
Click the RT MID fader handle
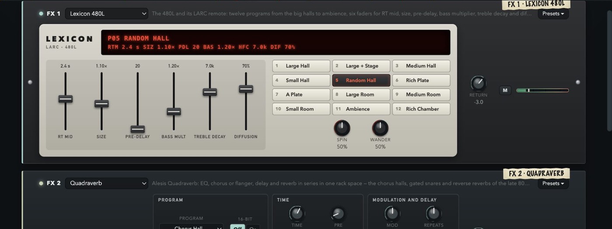pos(66,99)
